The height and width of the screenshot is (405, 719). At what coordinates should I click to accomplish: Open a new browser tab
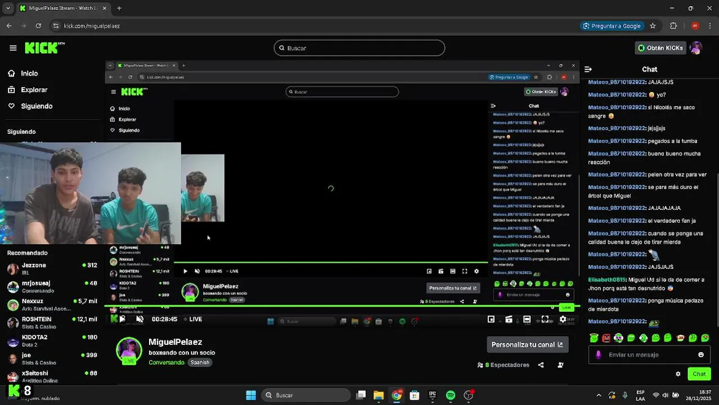click(x=119, y=8)
